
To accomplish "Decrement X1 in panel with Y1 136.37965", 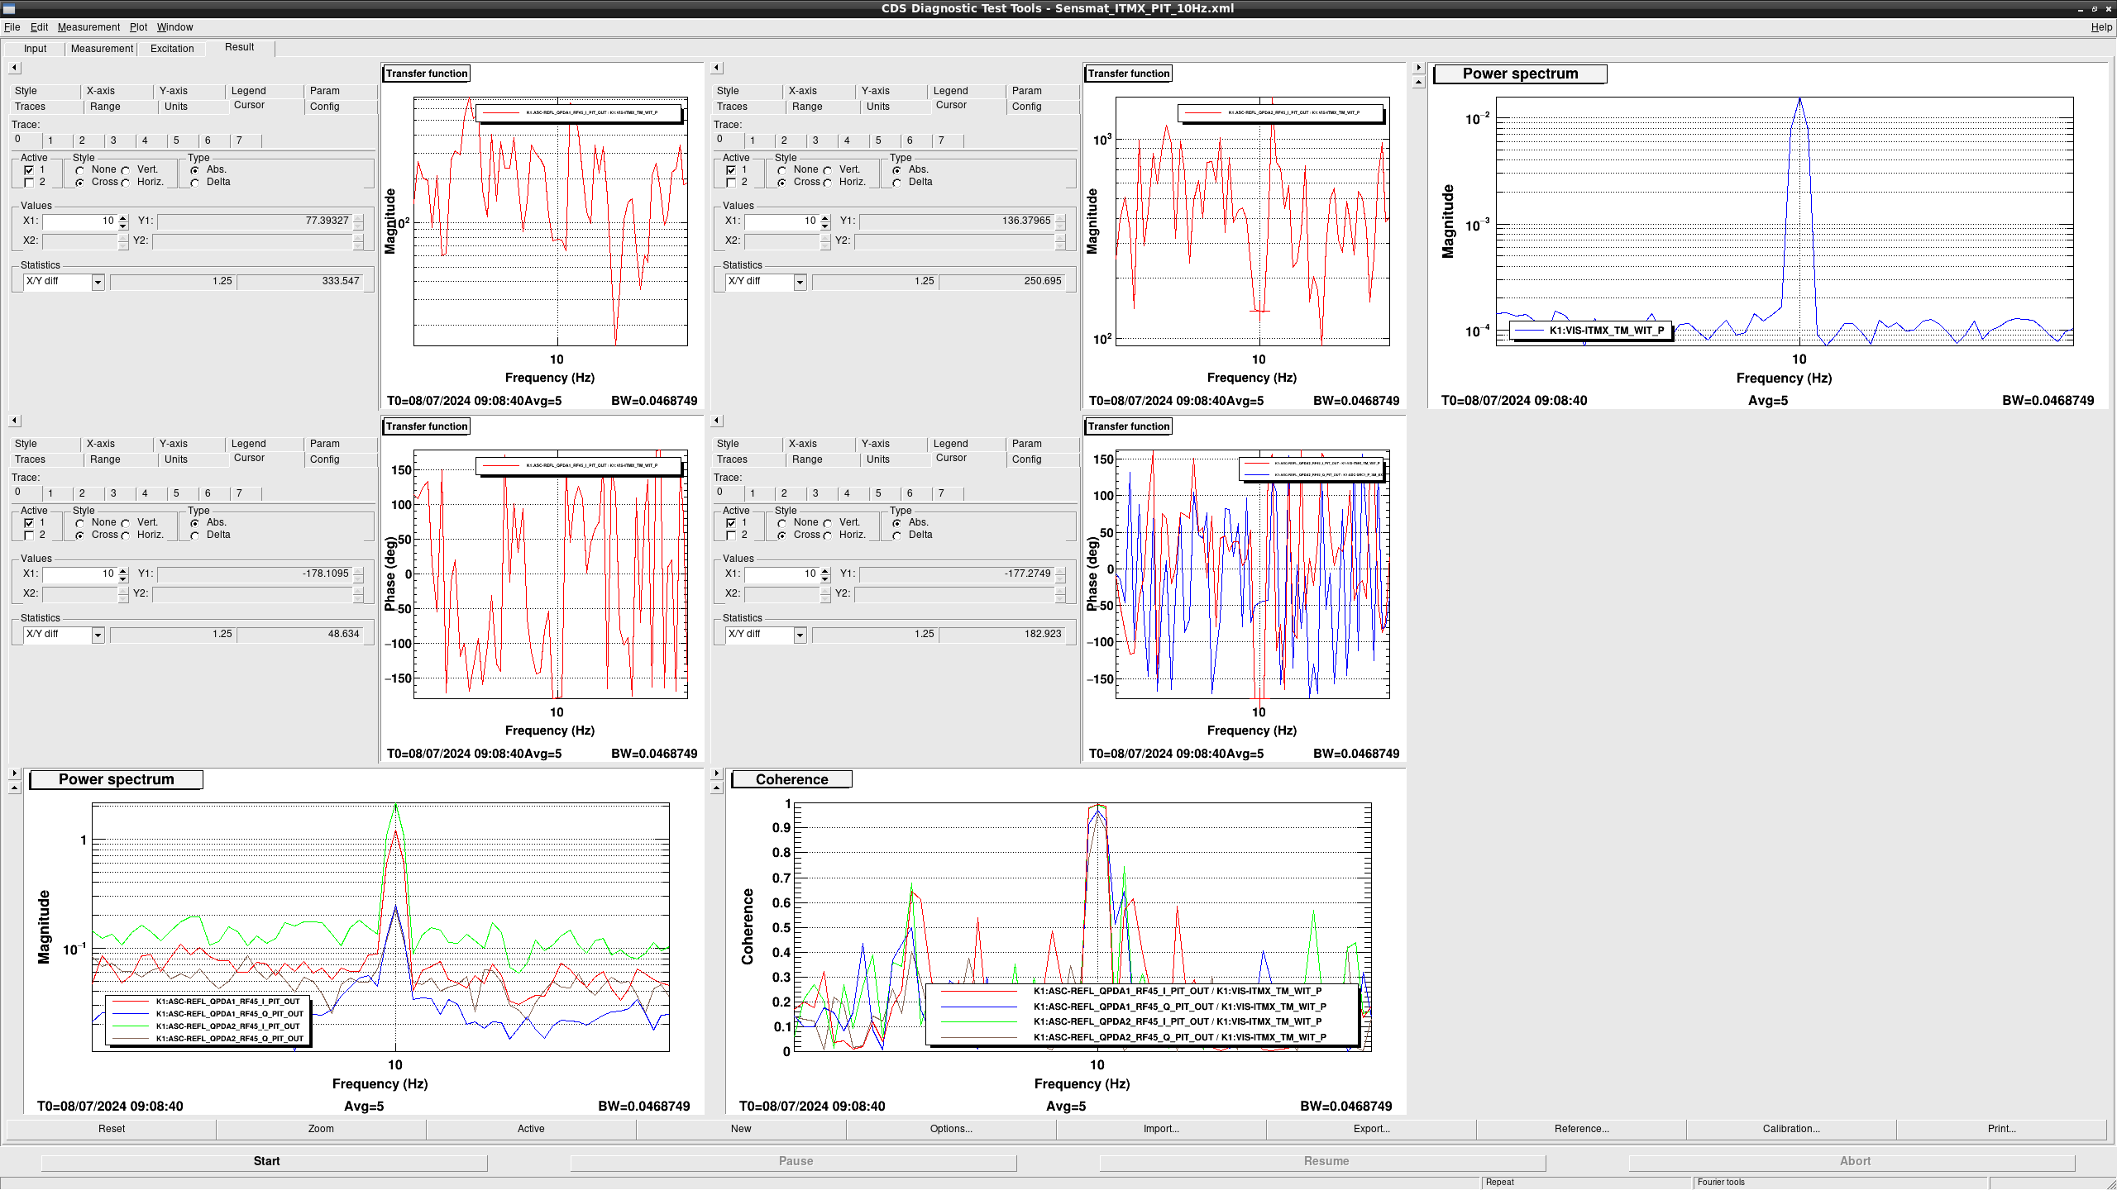I will [x=825, y=226].
